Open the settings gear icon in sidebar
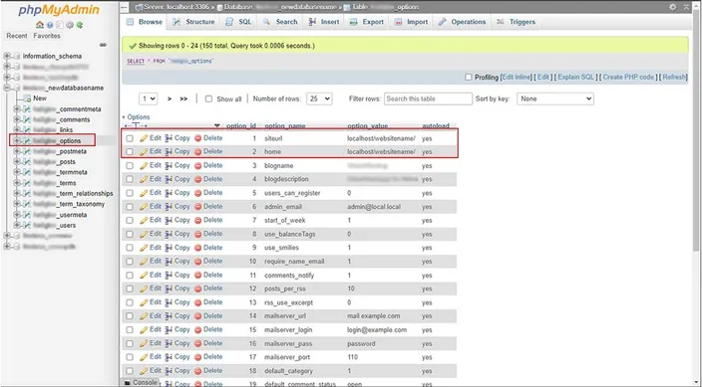Image resolution: width=702 pixels, height=387 pixels. coord(70,25)
